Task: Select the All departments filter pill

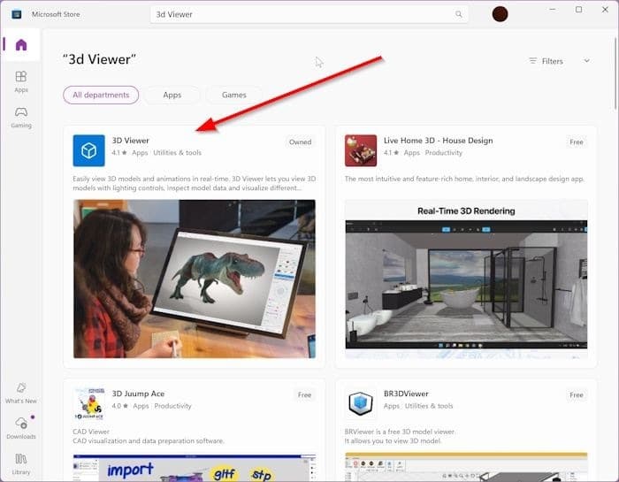Action: 101,95
